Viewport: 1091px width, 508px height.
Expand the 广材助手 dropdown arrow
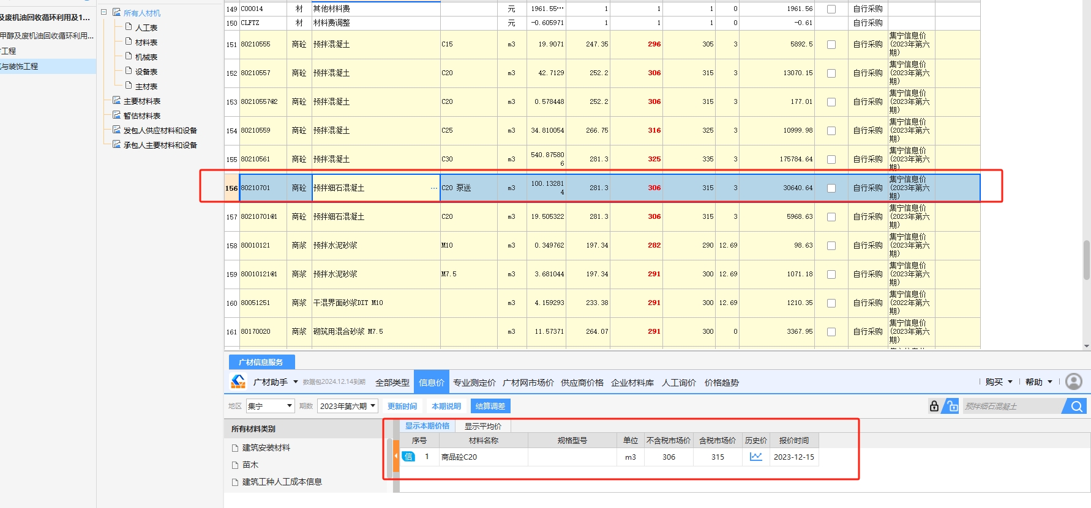click(x=296, y=382)
